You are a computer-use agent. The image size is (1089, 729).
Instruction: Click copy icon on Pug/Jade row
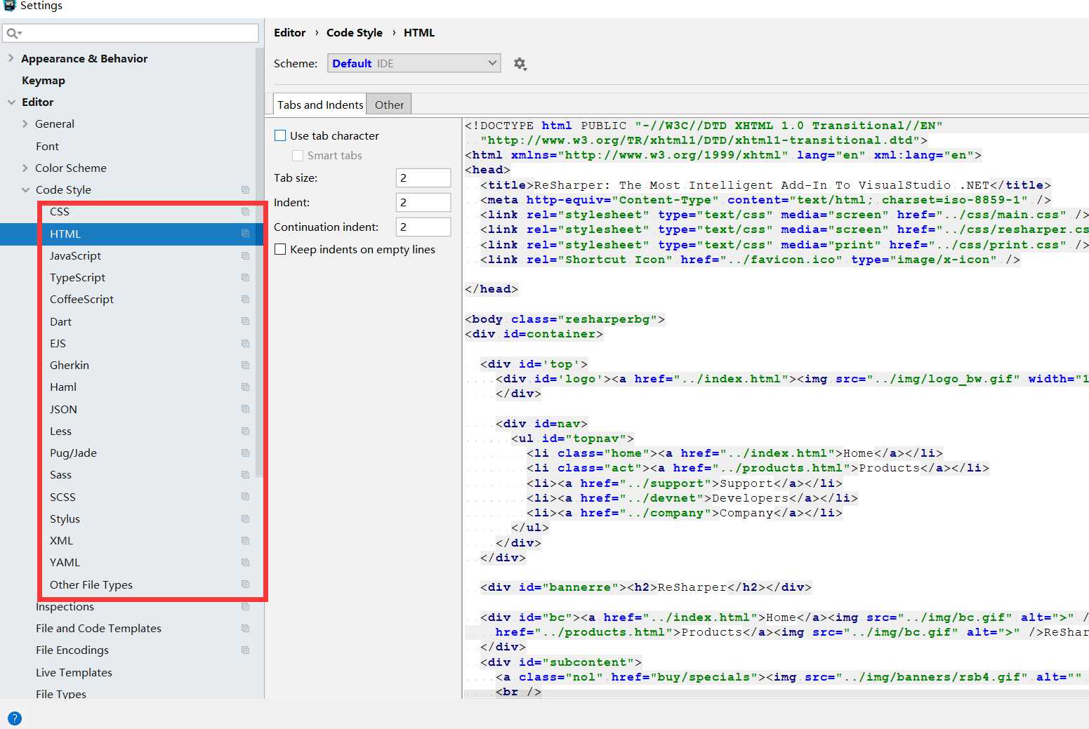[245, 453]
